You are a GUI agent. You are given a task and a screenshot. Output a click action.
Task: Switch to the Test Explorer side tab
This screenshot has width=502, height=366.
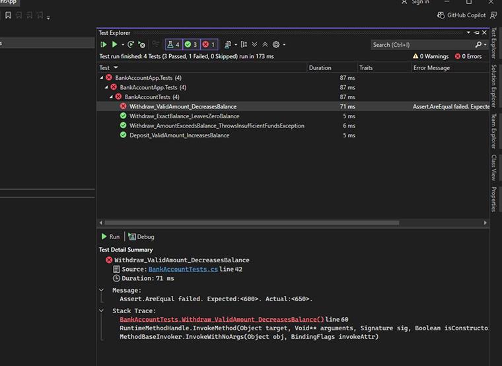[x=493, y=43]
